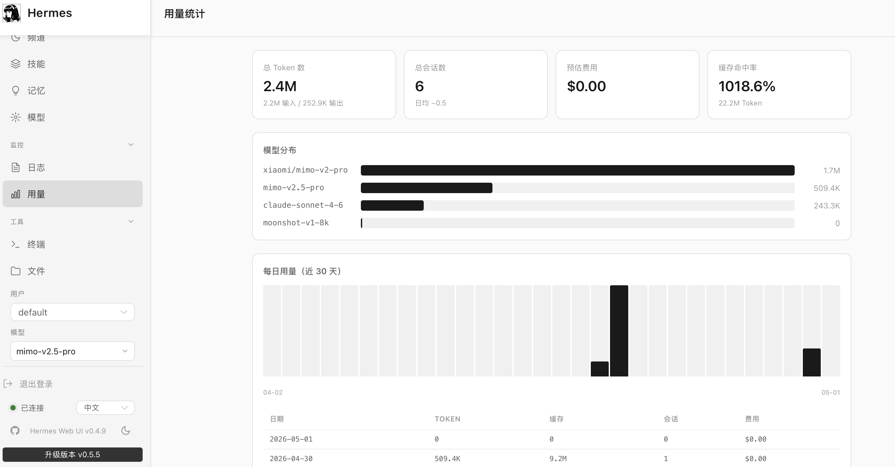This screenshot has height=467, width=895.
Task: Open the default user dropdown
Action: click(x=73, y=312)
